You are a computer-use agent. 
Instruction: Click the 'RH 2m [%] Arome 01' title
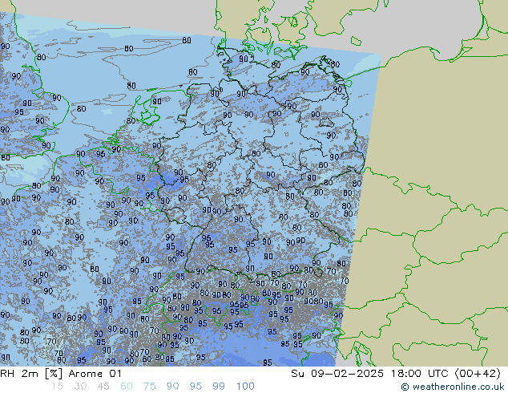[61, 374]
